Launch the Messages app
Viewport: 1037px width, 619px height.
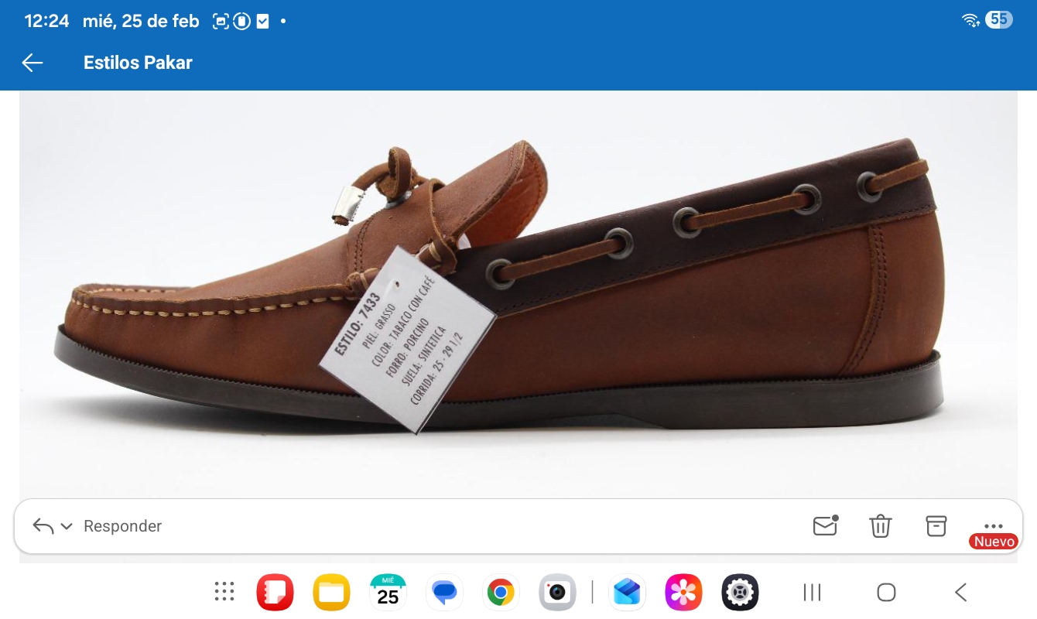(x=444, y=593)
